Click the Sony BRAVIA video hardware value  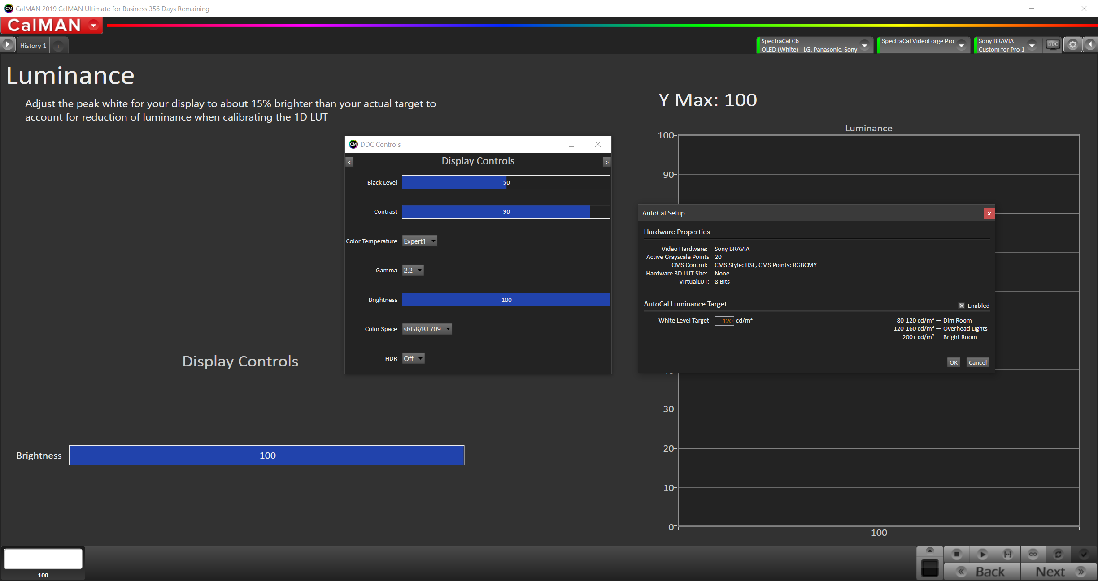[x=732, y=249]
